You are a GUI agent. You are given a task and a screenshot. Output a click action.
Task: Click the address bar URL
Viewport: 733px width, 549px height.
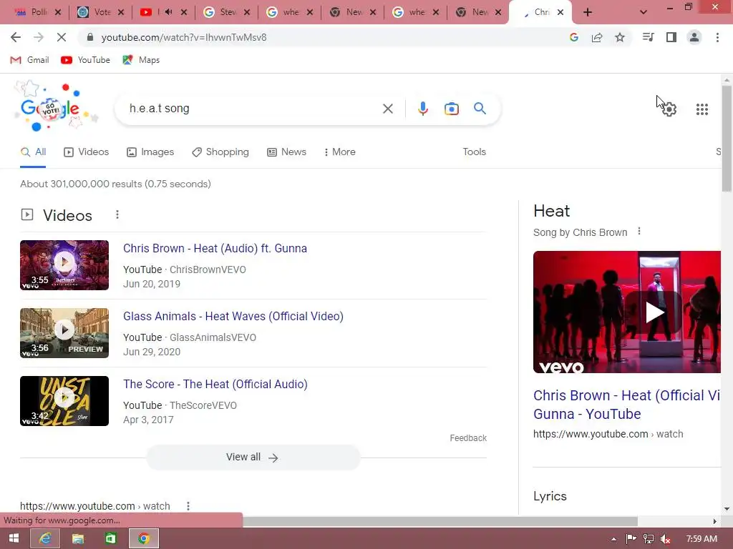(184, 37)
